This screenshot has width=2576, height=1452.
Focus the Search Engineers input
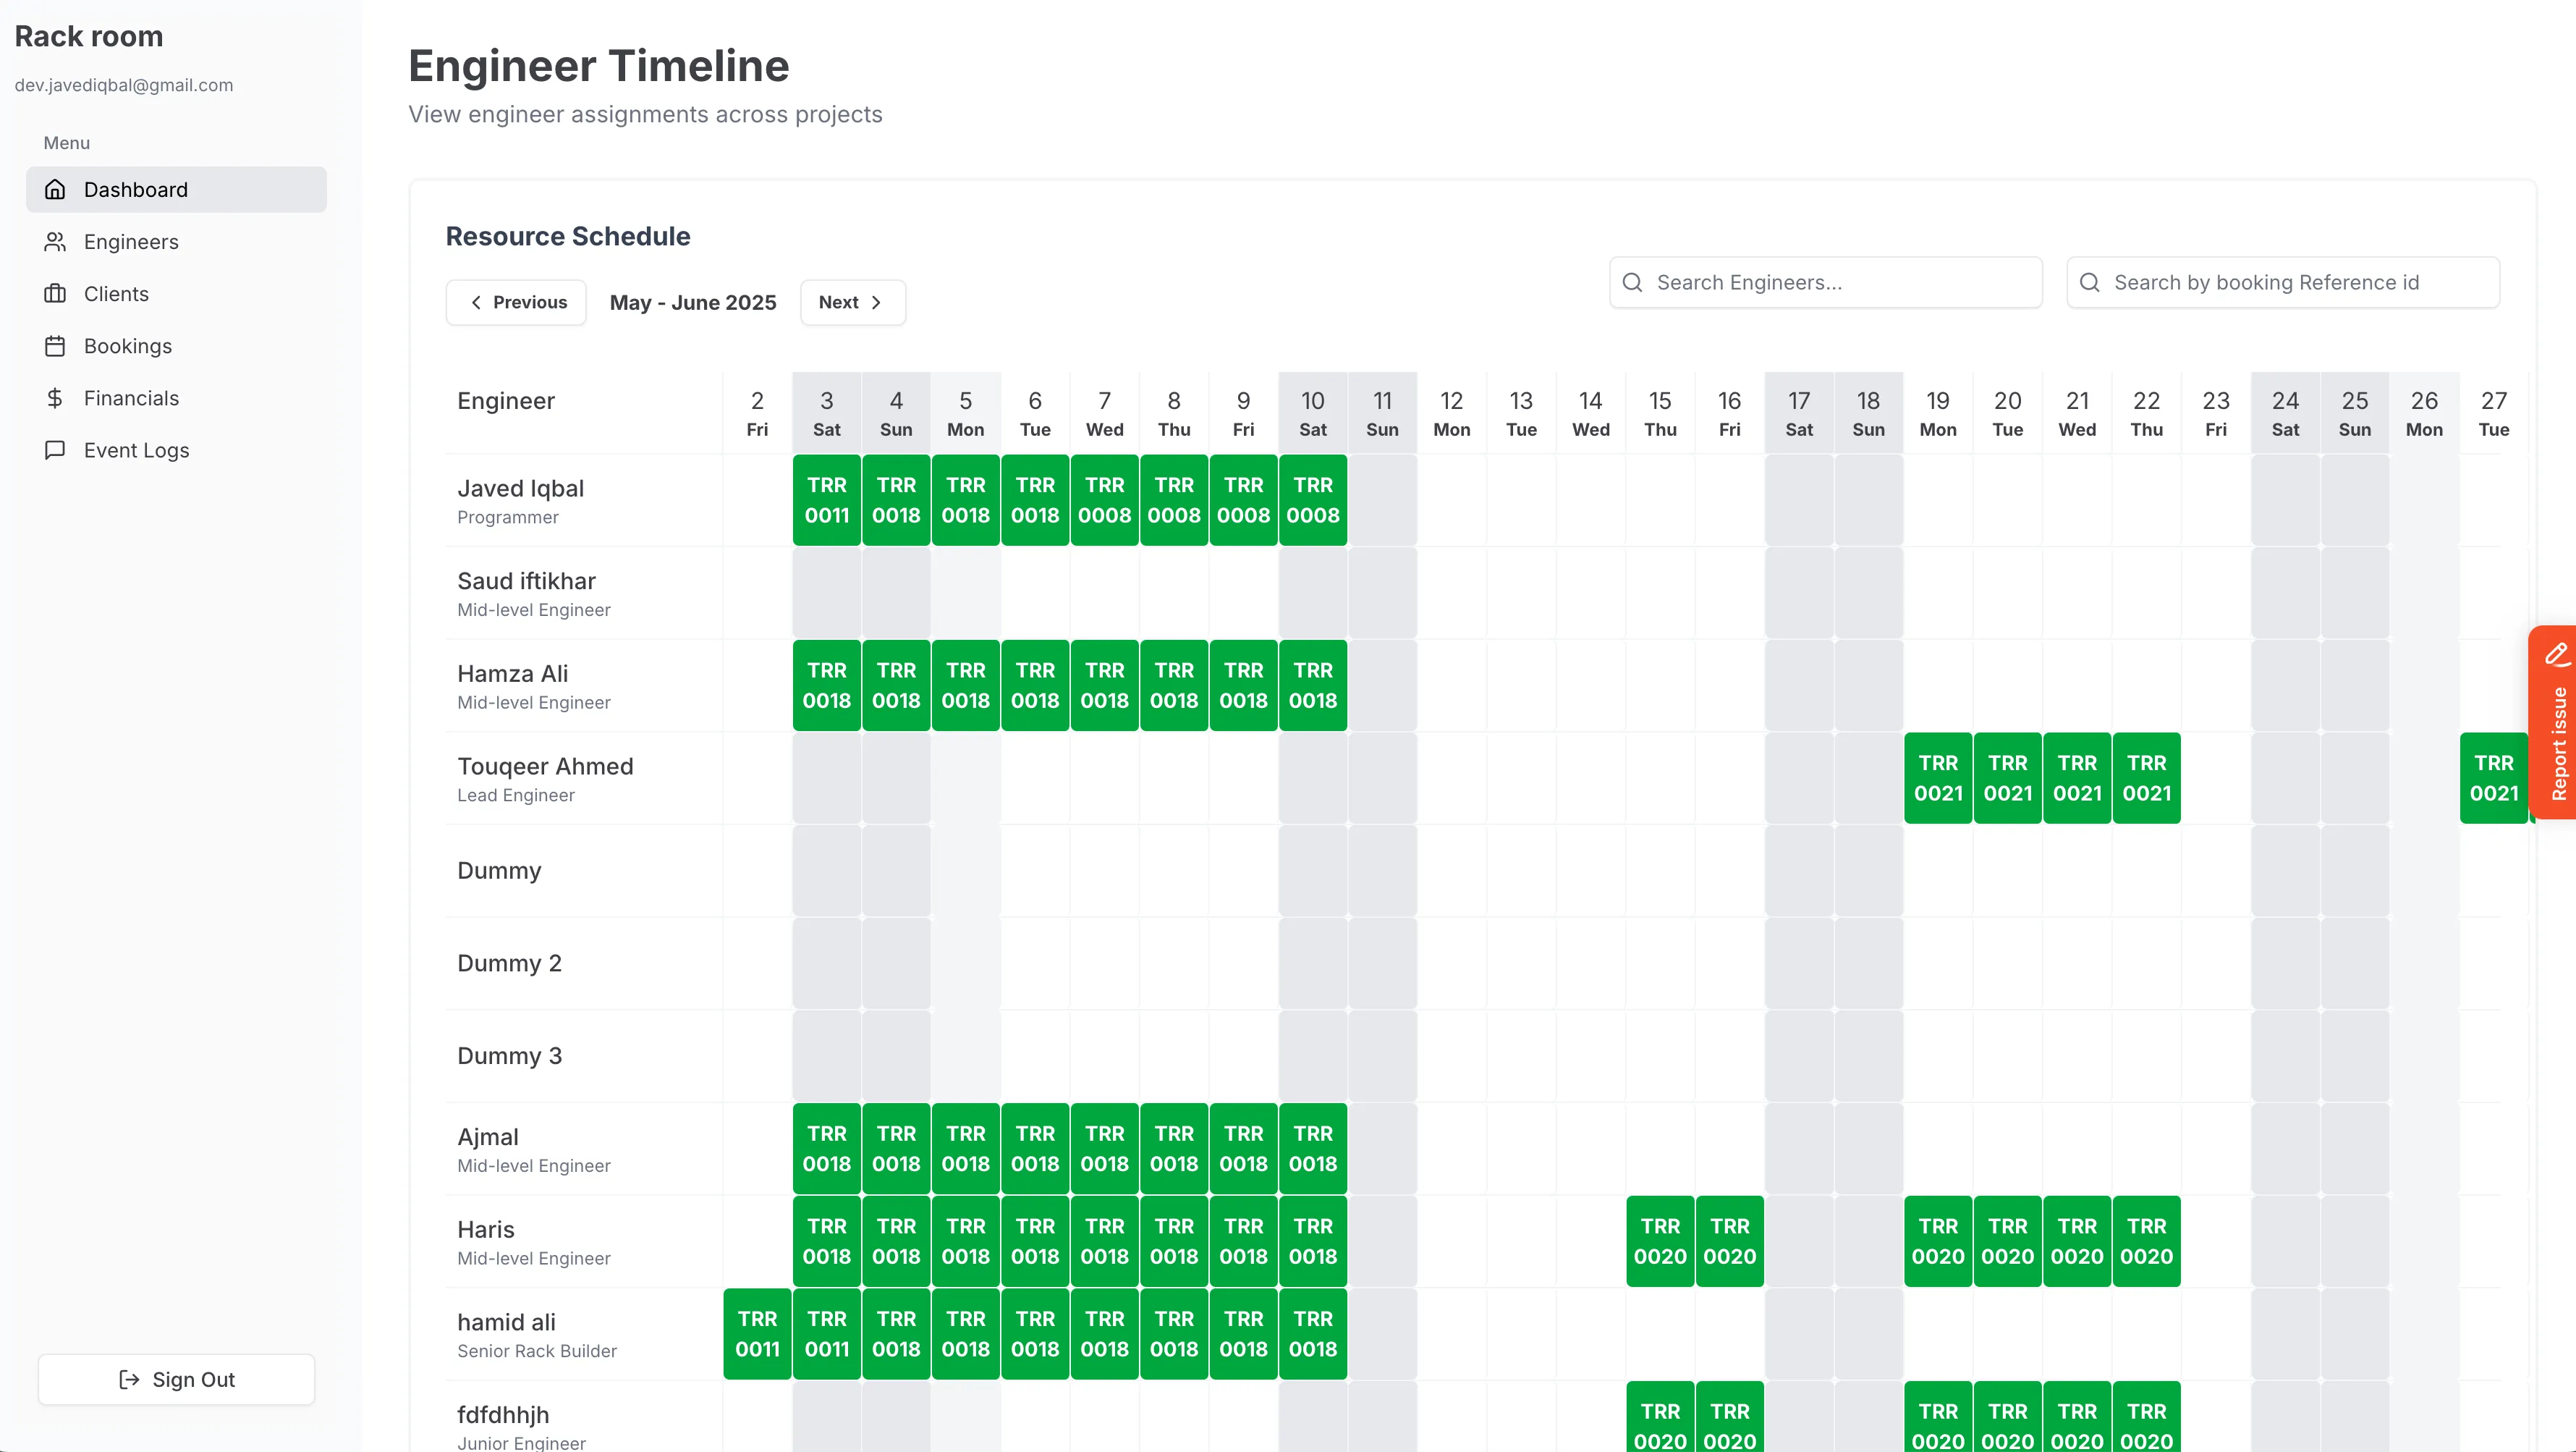(x=1826, y=283)
